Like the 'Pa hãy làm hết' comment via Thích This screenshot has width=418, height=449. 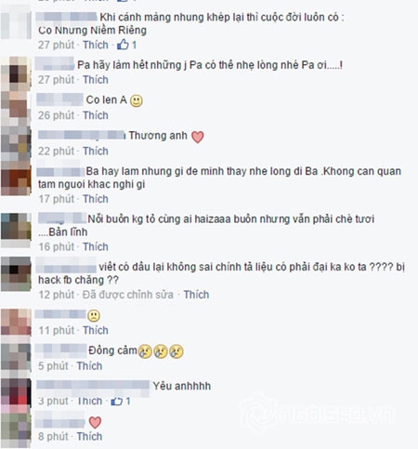[96, 80]
